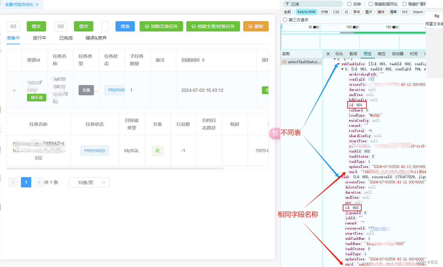443x267 pixels.
Task: Filter requests by Wasm
Action: pos(418,12)
